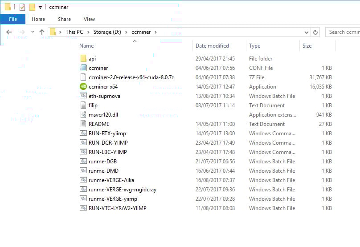
Task: Click the Application extens... type cell
Action: 273,115
